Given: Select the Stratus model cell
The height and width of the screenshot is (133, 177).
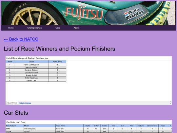Looking at the screenshot, I should click(x=40, y=131).
